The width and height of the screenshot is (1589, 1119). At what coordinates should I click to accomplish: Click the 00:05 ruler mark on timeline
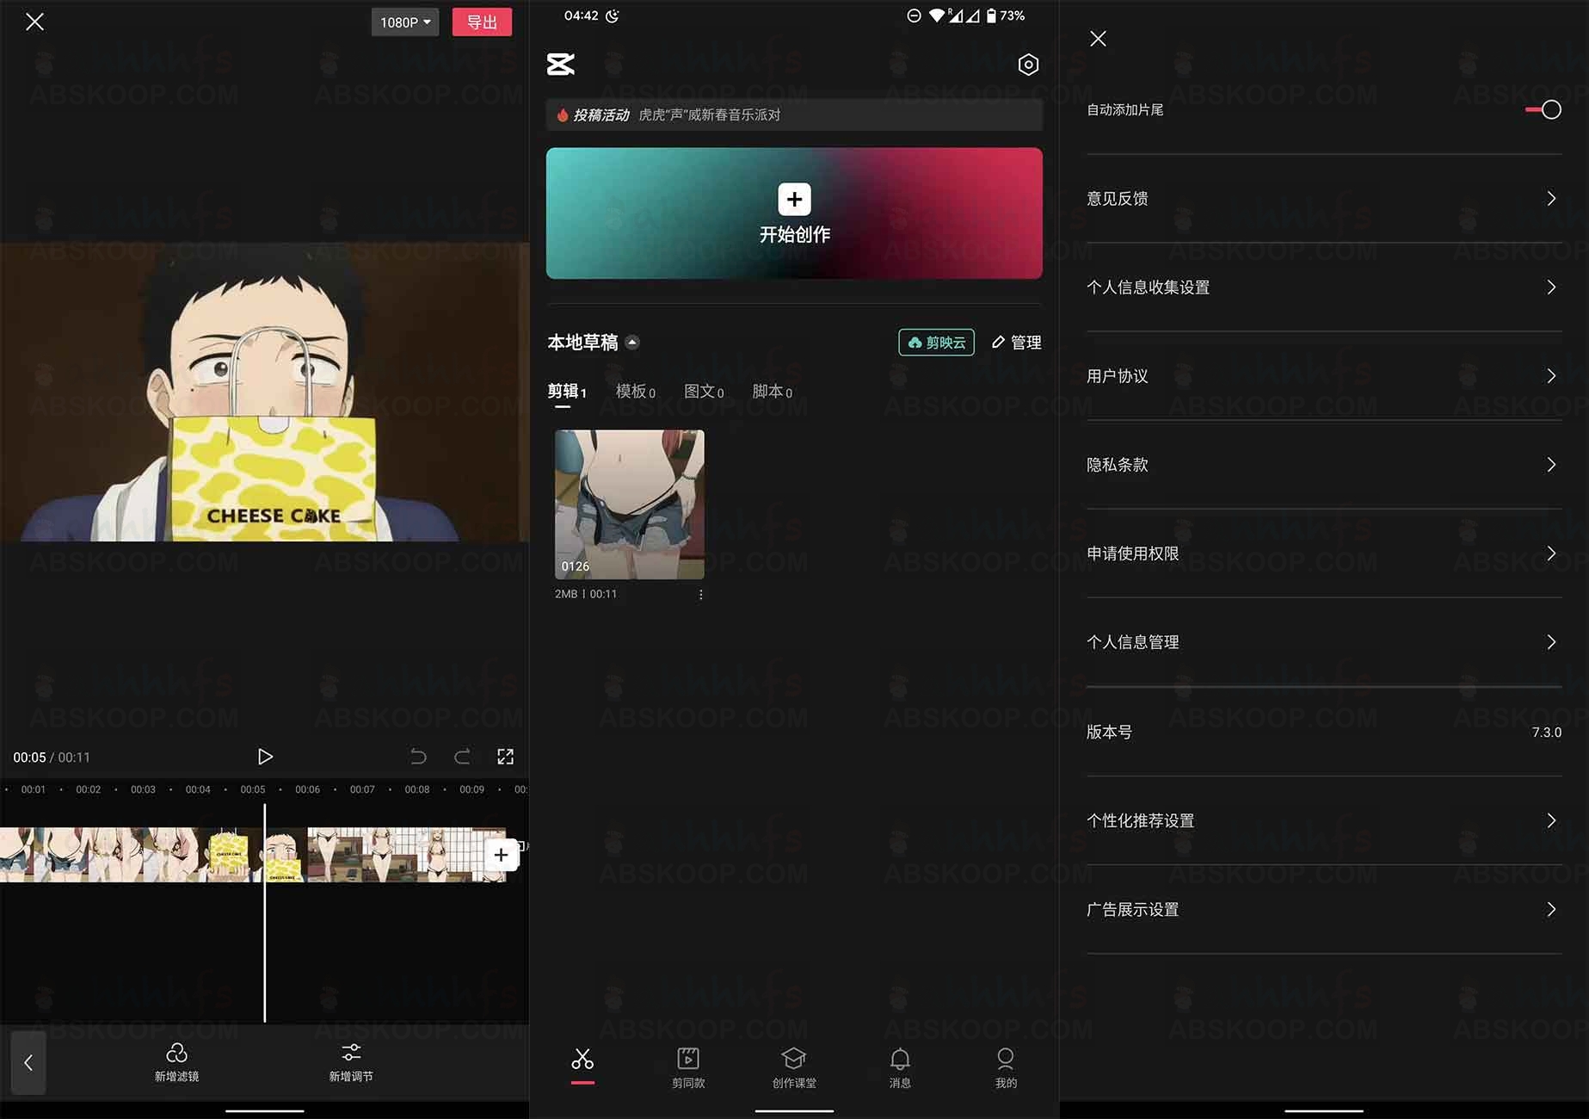[x=253, y=789]
